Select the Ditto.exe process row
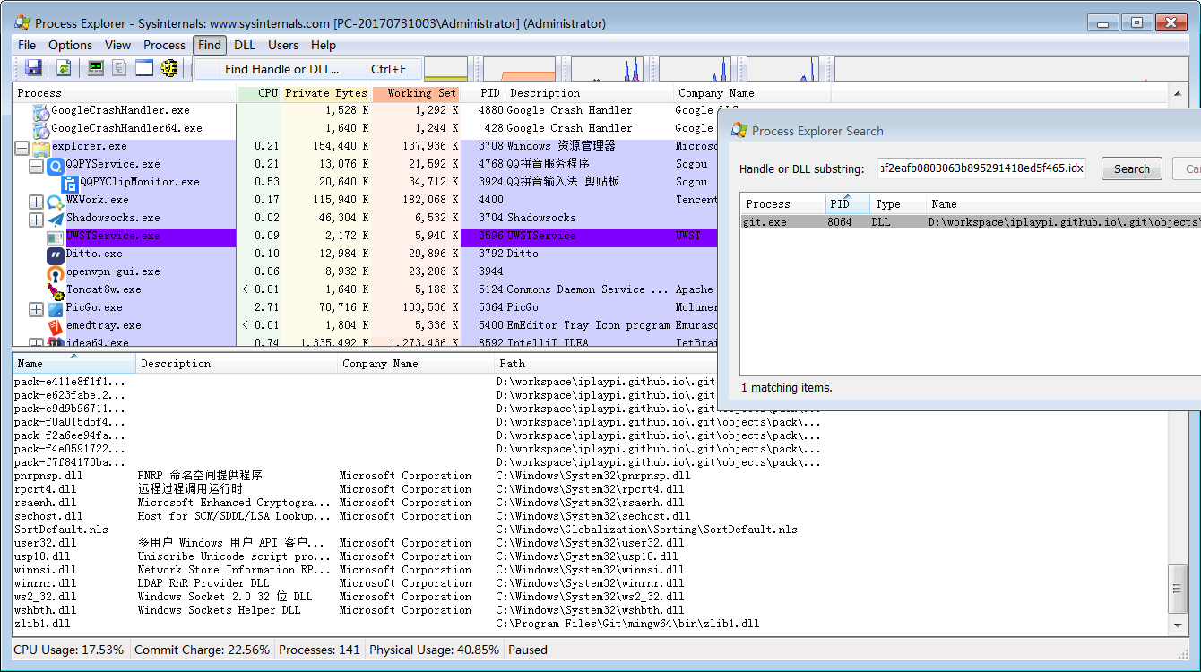1201x672 pixels. click(366, 254)
